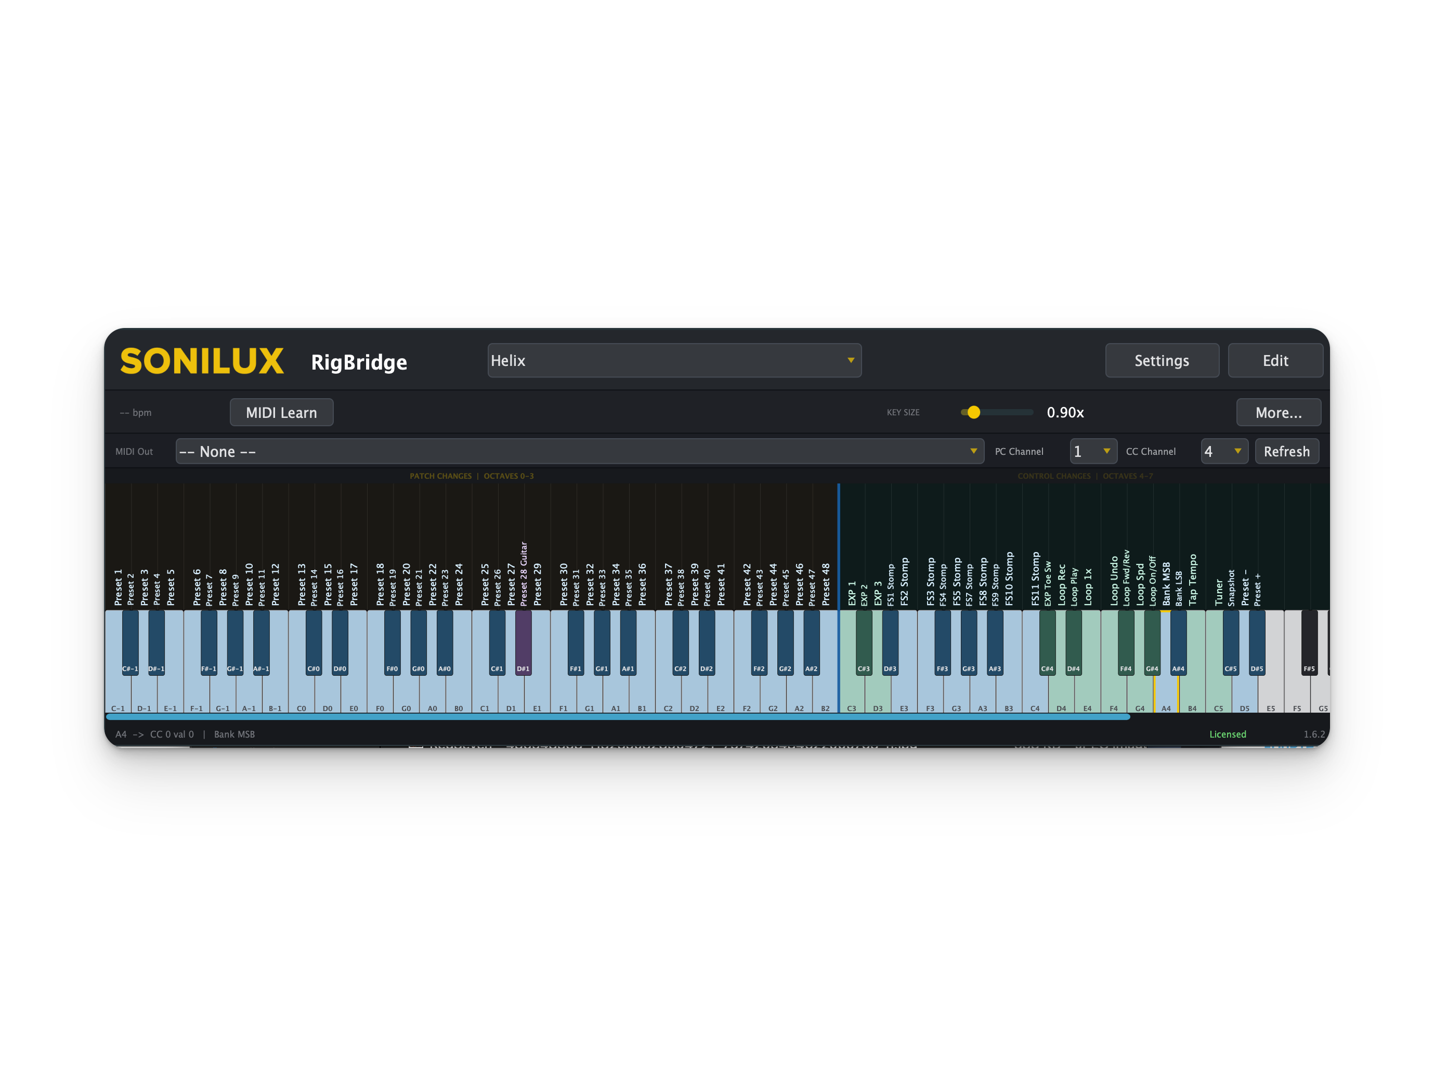Screen dimensions: 1434x1076
Task: Play the C#5 Snapshot black key
Action: [1231, 642]
